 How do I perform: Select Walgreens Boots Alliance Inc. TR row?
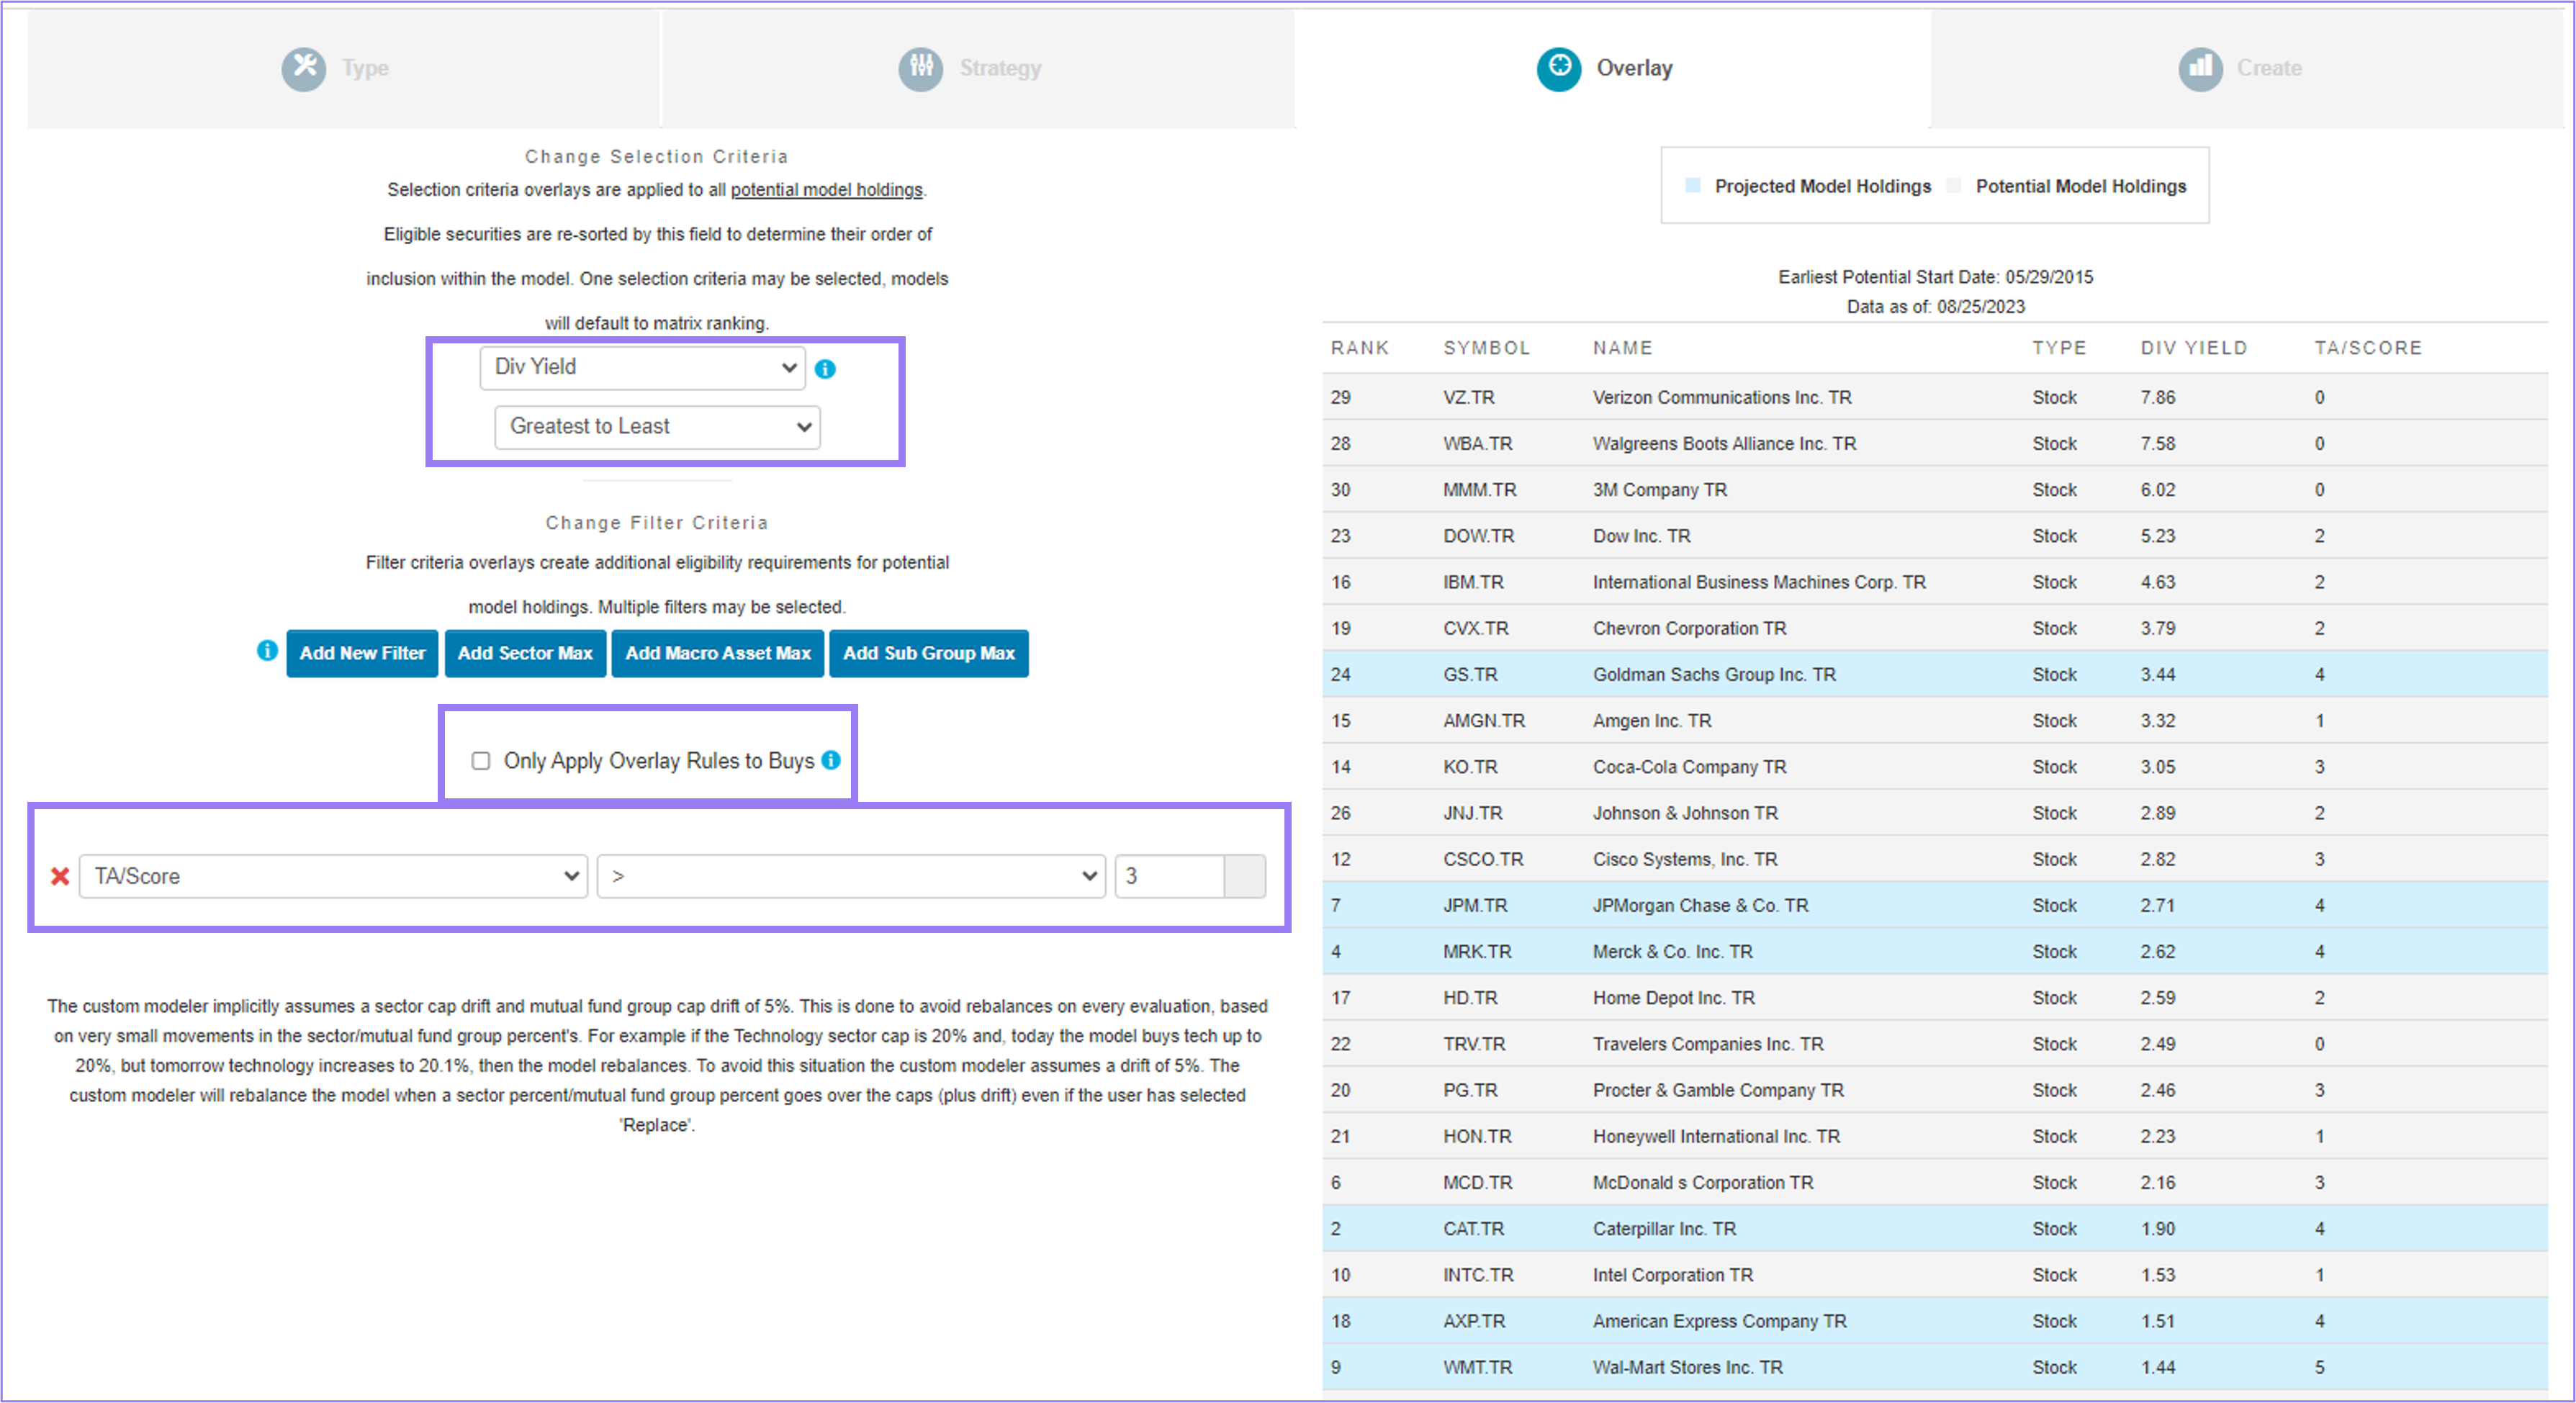[1934, 443]
